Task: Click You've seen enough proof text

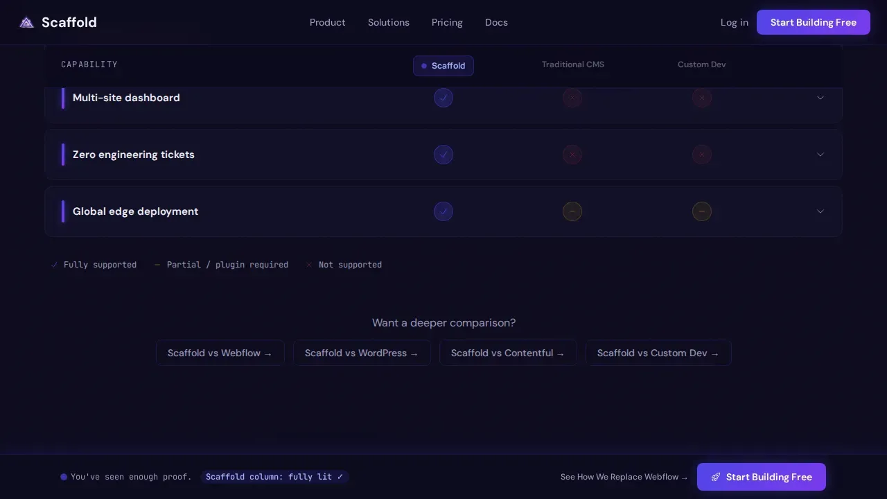Action: click(131, 477)
